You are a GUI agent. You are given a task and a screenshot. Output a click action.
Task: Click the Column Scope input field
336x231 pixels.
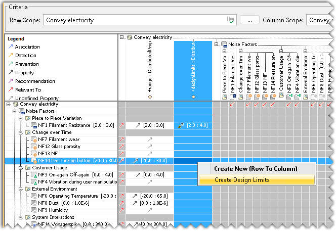(x=320, y=20)
